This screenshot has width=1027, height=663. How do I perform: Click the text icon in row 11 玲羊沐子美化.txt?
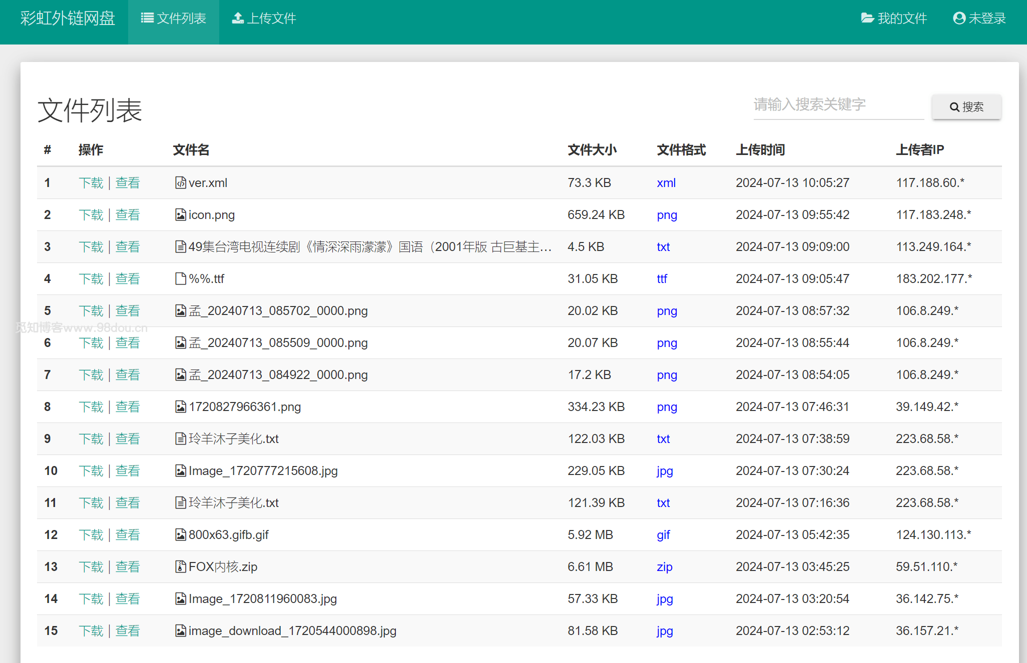click(181, 503)
